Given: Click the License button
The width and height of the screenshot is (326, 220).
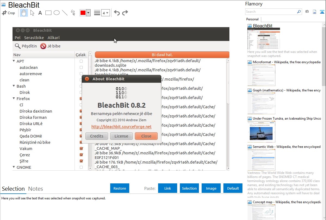Looking at the screenshot, I should click(121, 136).
